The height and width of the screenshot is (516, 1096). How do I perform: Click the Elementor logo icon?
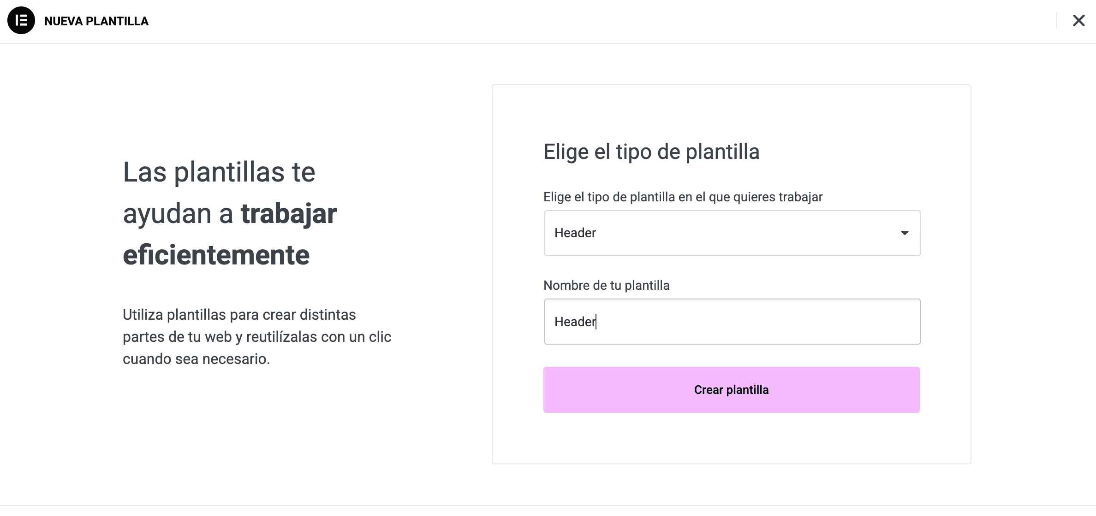point(21,21)
